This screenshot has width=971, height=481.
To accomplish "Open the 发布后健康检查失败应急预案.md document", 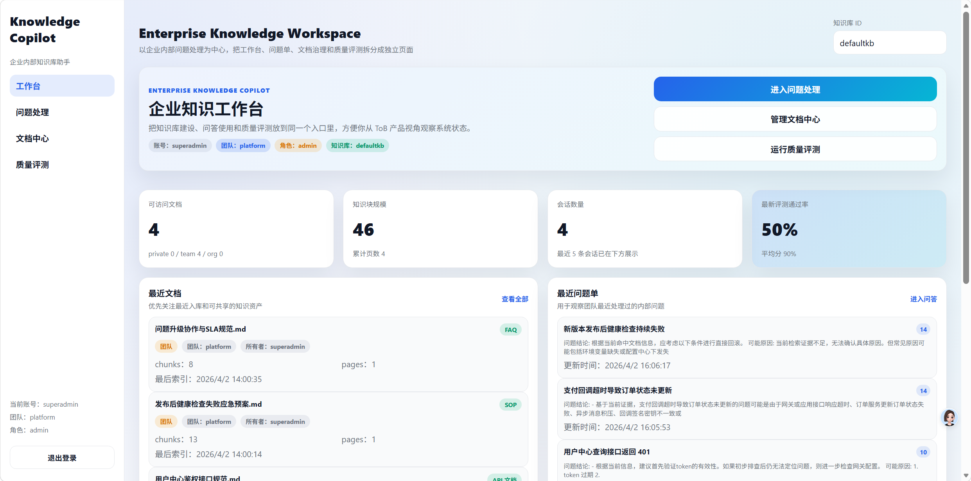I will click(x=208, y=404).
